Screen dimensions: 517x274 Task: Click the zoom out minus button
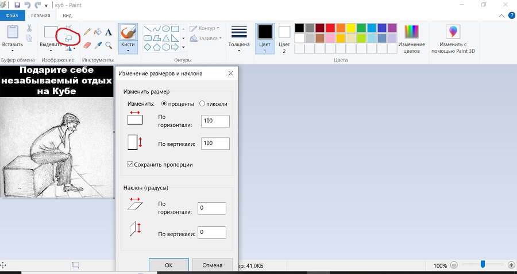tap(454, 265)
